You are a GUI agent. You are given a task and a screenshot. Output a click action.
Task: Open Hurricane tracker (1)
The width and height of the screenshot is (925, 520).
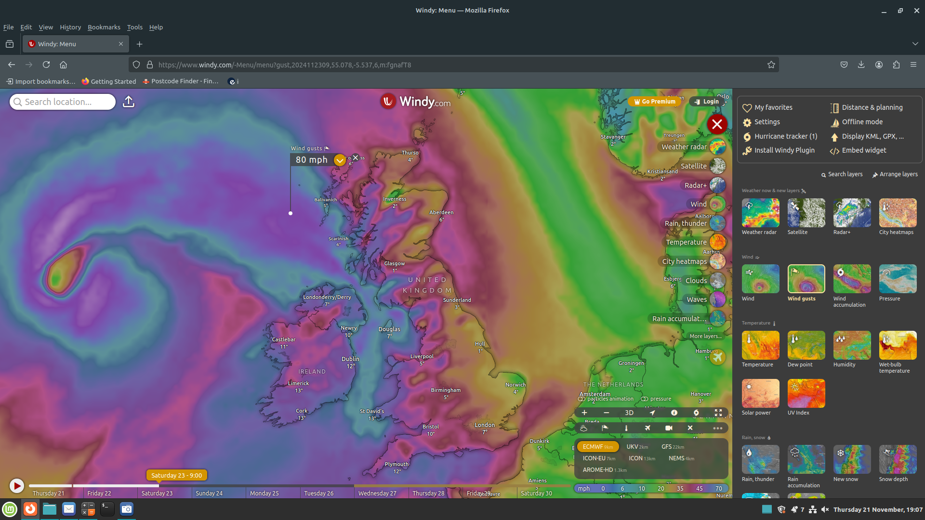[780, 136]
